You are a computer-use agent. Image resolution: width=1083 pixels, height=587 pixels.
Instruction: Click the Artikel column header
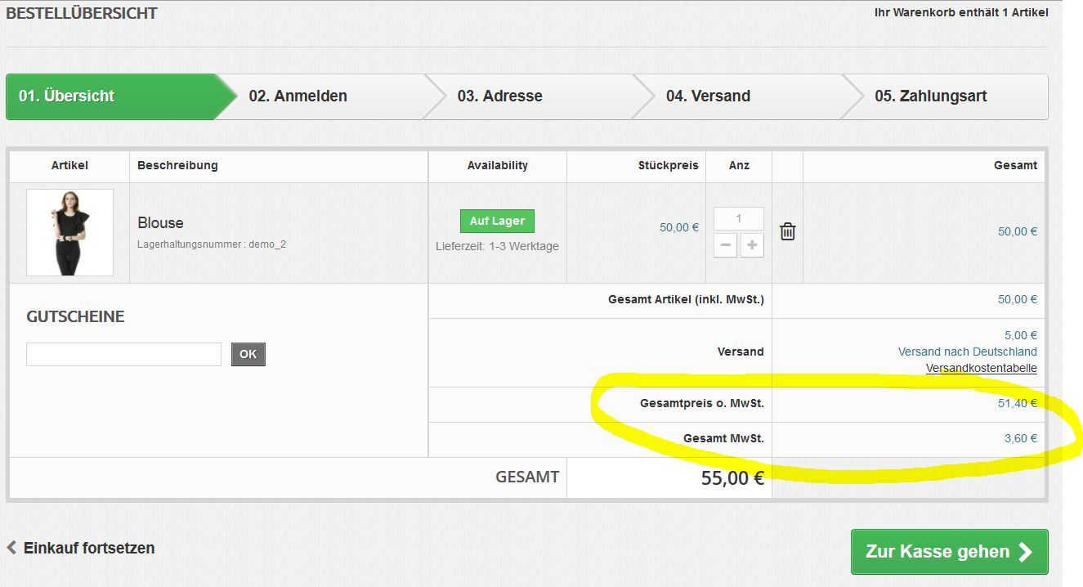tap(69, 165)
